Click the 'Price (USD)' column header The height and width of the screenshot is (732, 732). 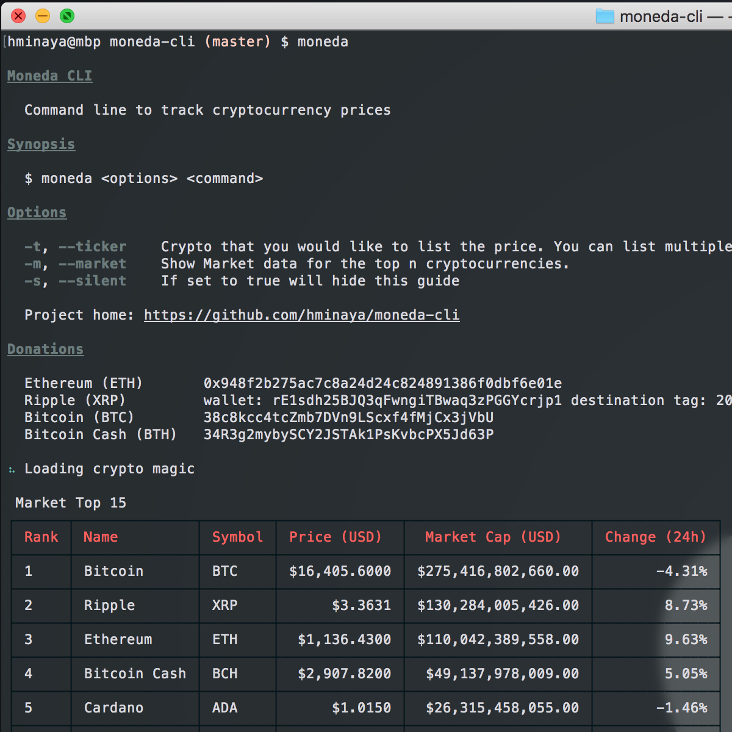coord(335,537)
